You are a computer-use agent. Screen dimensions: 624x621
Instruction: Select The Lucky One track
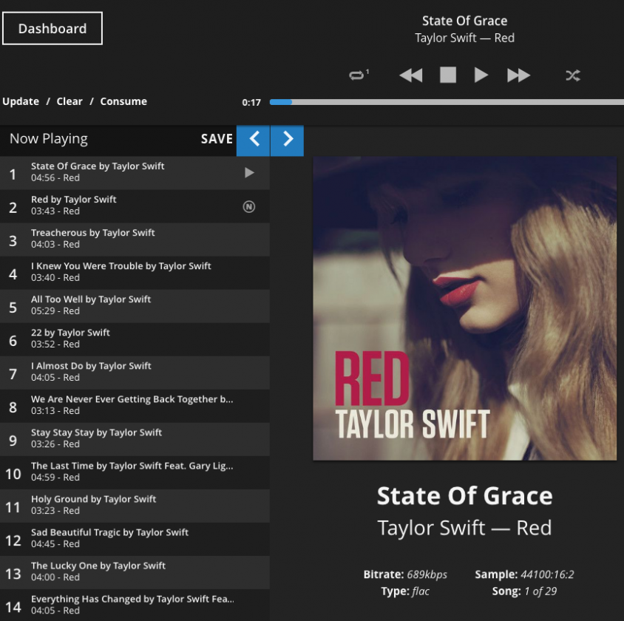coord(135,573)
